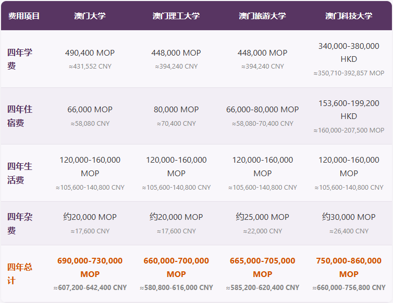The width and height of the screenshot is (393, 303).
Task: Click the 66,000 MOP accommodation value
Action: (90, 110)
